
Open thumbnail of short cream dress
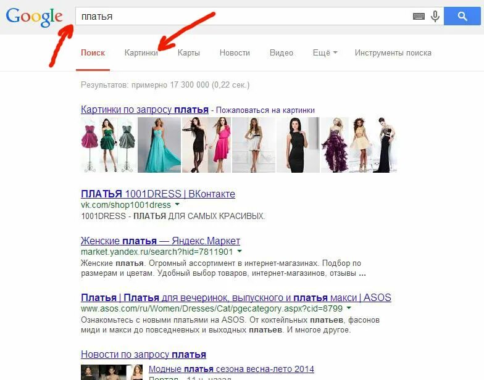(x=360, y=144)
